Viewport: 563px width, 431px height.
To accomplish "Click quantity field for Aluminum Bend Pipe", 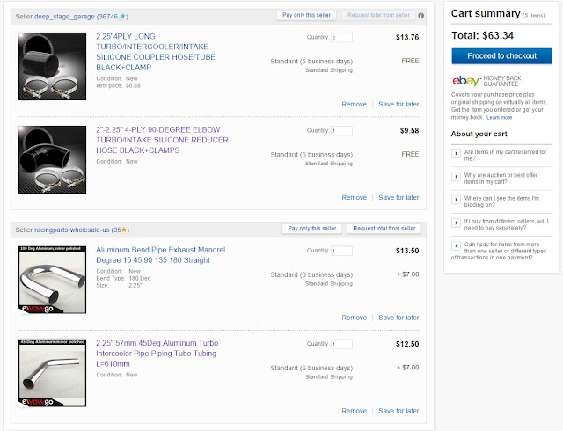I will 342,251.
